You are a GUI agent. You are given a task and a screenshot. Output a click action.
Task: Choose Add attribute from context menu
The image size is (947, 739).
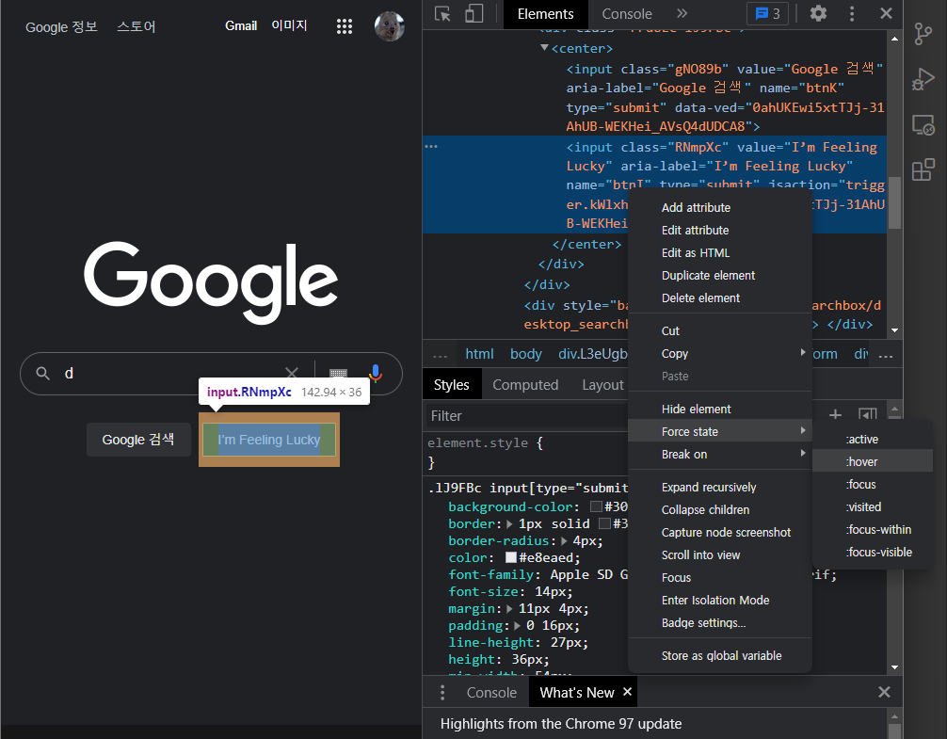click(720, 207)
